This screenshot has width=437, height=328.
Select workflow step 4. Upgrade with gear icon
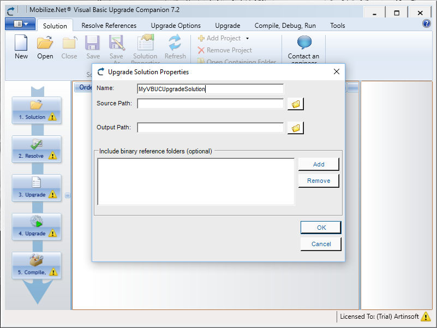point(37,226)
